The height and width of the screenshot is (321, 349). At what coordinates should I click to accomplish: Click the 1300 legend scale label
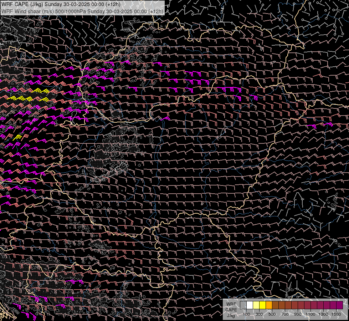coord(323,314)
